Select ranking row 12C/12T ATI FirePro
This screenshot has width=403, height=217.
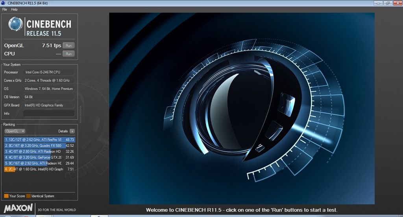[x=40, y=140]
